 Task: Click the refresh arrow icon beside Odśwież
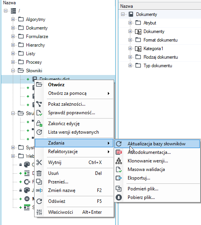[39, 201]
